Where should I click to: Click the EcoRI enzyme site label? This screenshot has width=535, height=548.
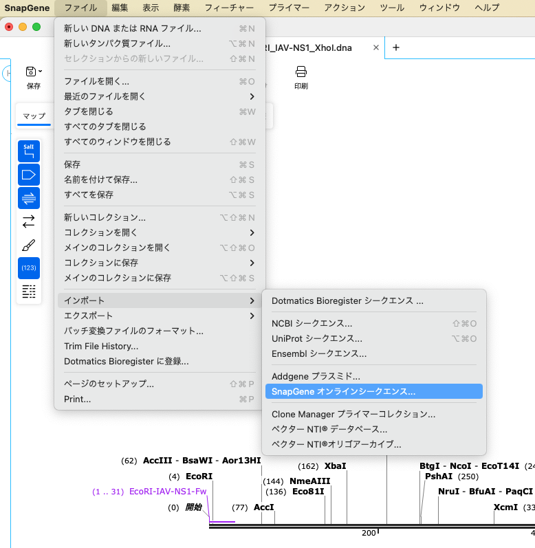(199, 476)
